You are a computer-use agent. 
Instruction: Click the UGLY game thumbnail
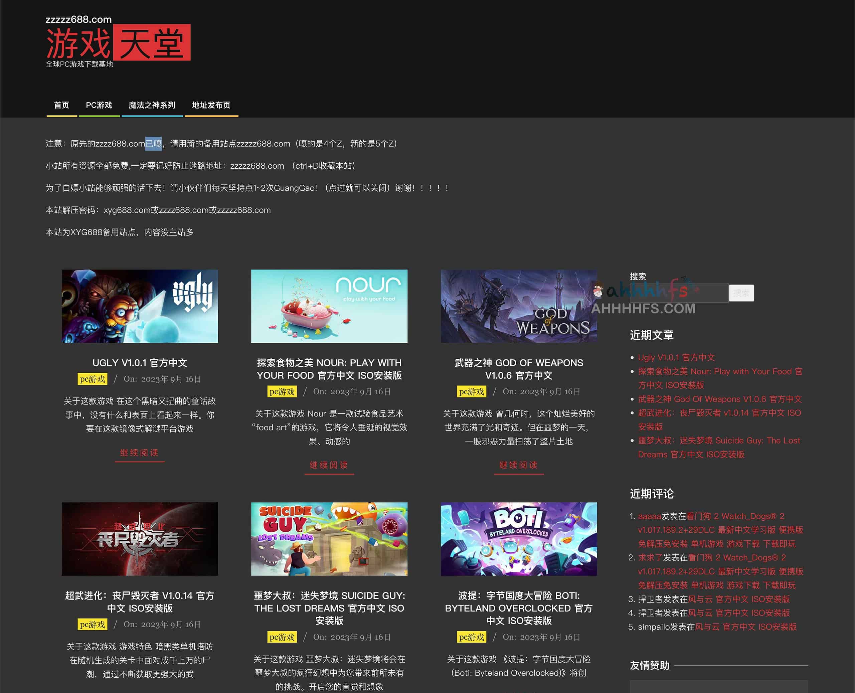pyautogui.click(x=140, y=306)
